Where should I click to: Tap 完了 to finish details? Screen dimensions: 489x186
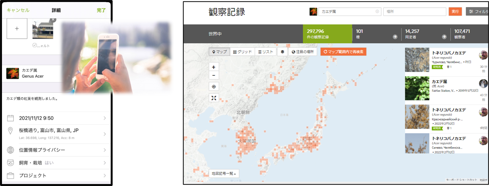click(101, 10)
